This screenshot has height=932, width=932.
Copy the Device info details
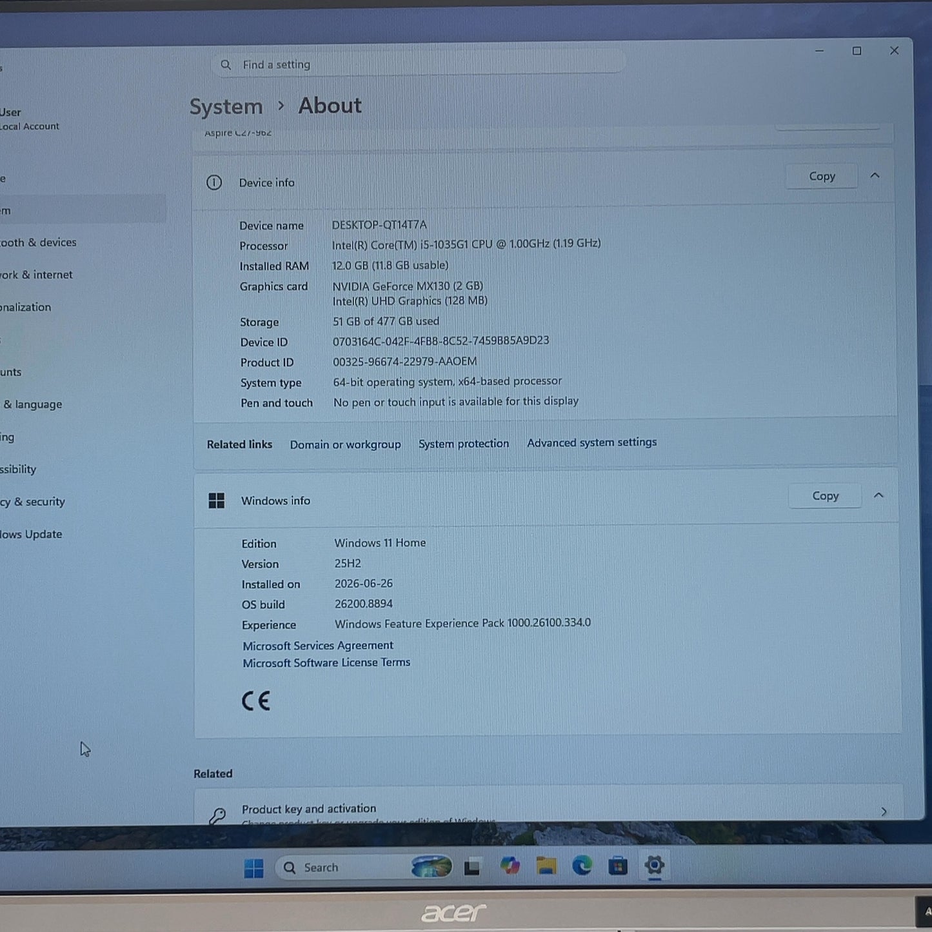pos(822,176)
